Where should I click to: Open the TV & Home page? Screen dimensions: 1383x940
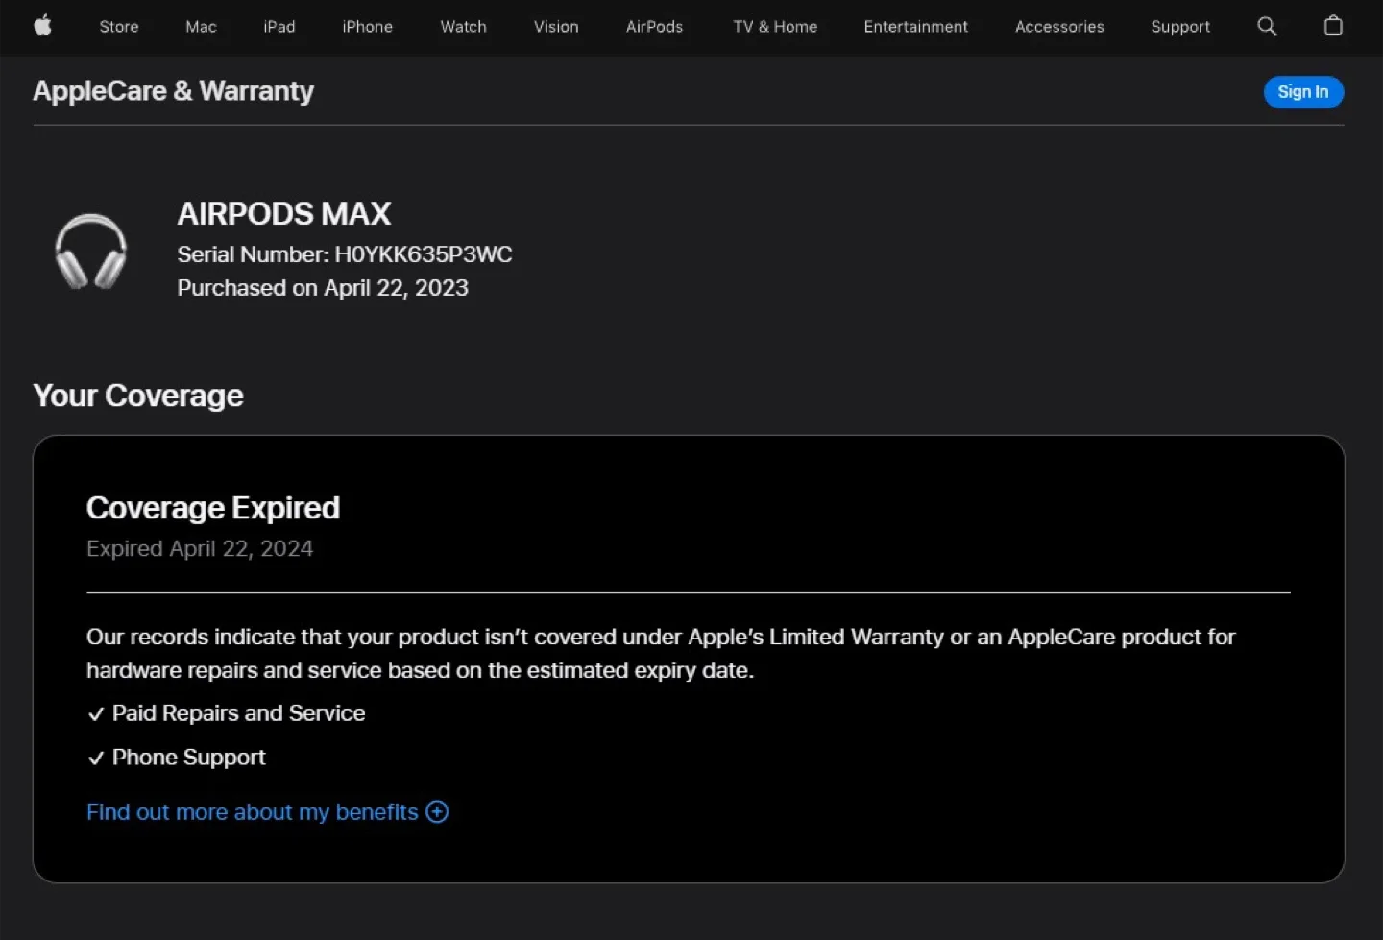(775, 27)
